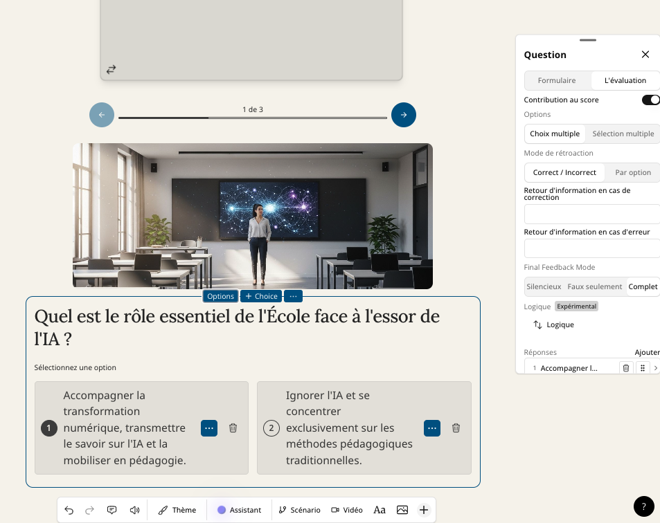
Task: Expand the Accompagner response row chevron
Action: [x=656, y=368]
